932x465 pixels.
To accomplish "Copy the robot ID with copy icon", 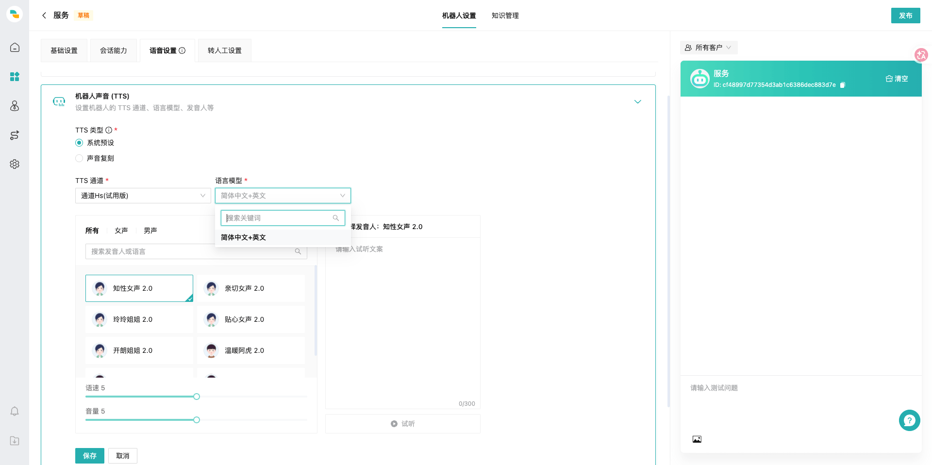I will pos(843,85).
